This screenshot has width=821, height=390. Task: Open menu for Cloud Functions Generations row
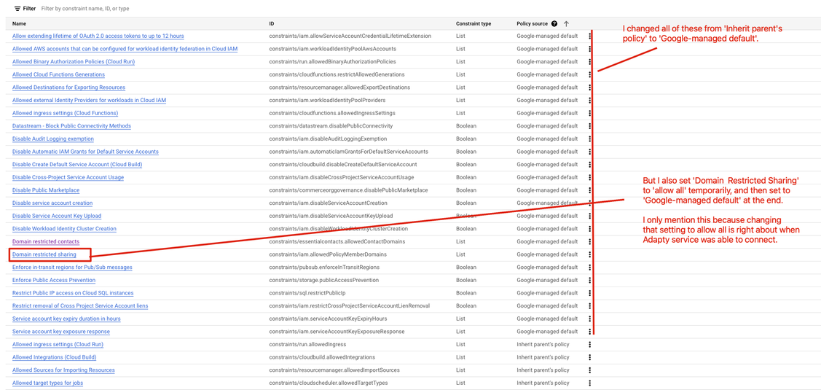point(590,74)
